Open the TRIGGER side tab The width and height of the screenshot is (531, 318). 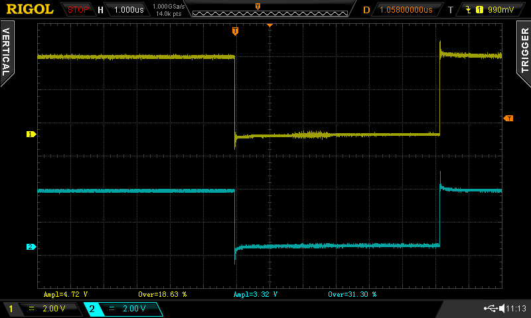point(524,52)
